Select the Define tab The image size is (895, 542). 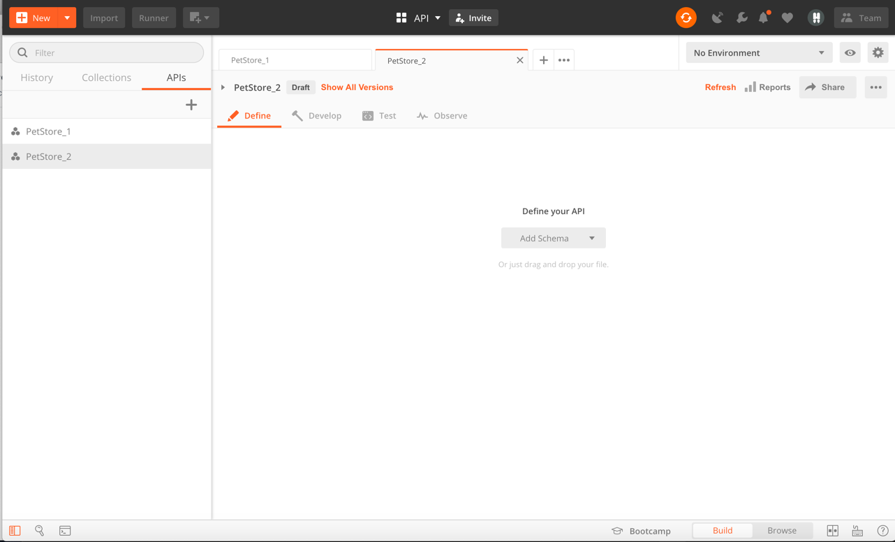[x=249, y=116]
